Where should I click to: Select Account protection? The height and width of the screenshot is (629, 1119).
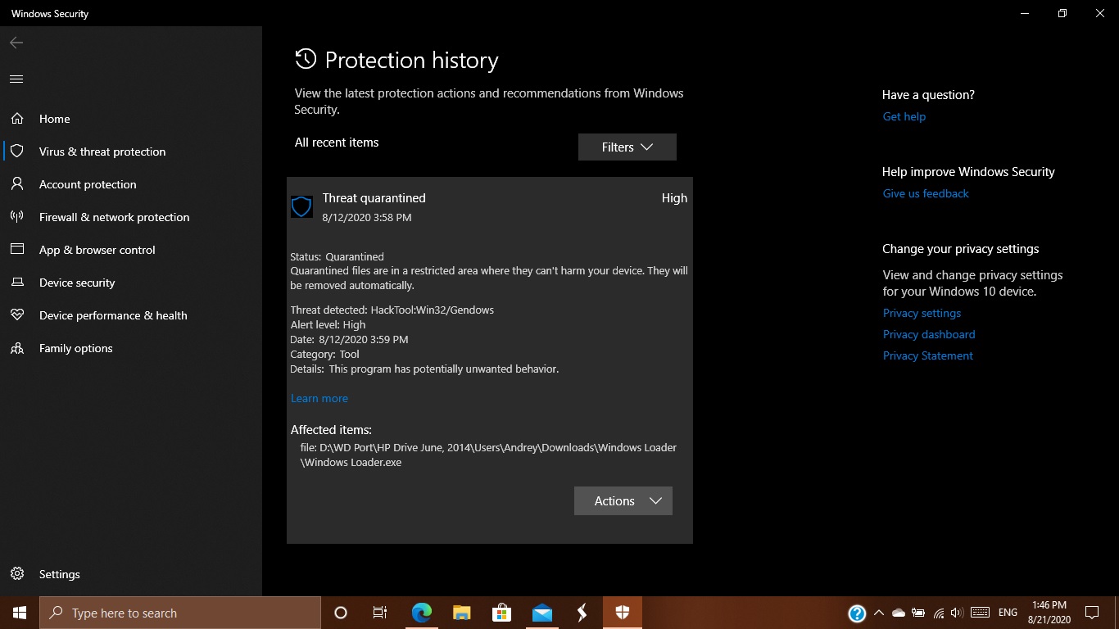[x=131, y=184]
